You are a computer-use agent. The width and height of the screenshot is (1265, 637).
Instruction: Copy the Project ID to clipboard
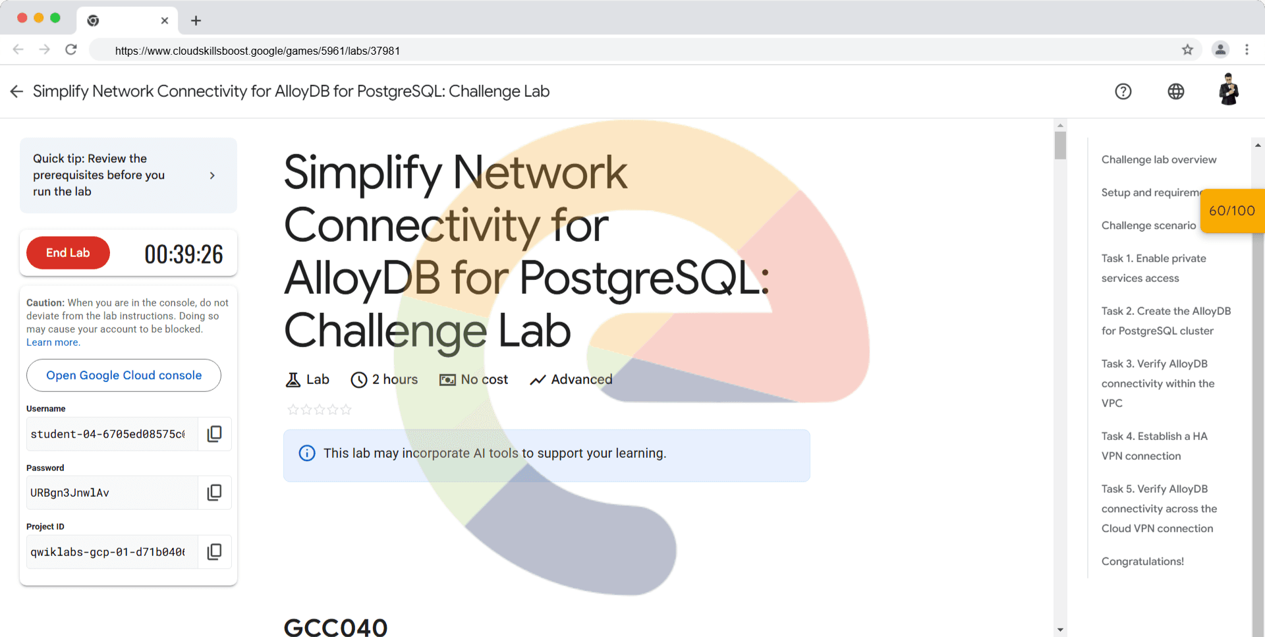coord(214,551)
